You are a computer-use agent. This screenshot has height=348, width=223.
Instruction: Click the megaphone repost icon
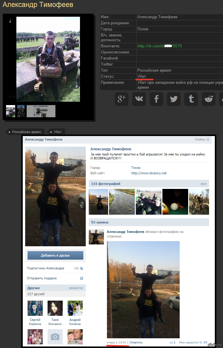click(x=171, y=343)
